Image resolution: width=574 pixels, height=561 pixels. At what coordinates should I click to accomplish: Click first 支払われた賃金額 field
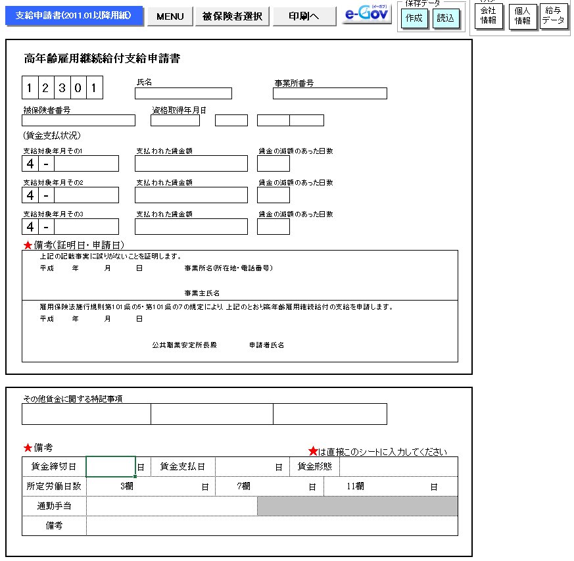click(x=191, y=163)
